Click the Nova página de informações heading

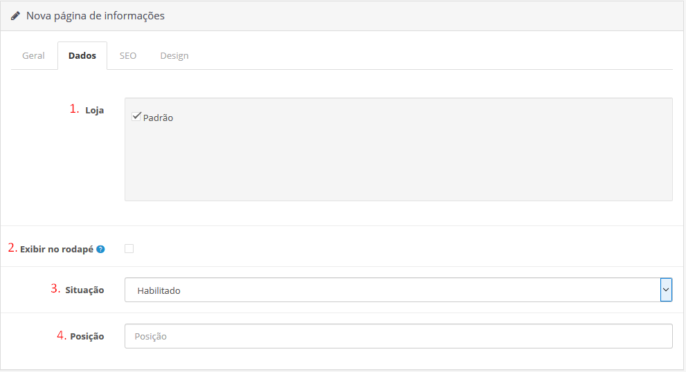[x=96, y=15]
